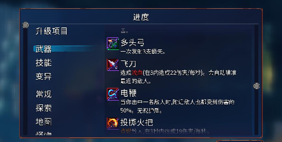Click the red 流血 keyword

tap(137, 73)
